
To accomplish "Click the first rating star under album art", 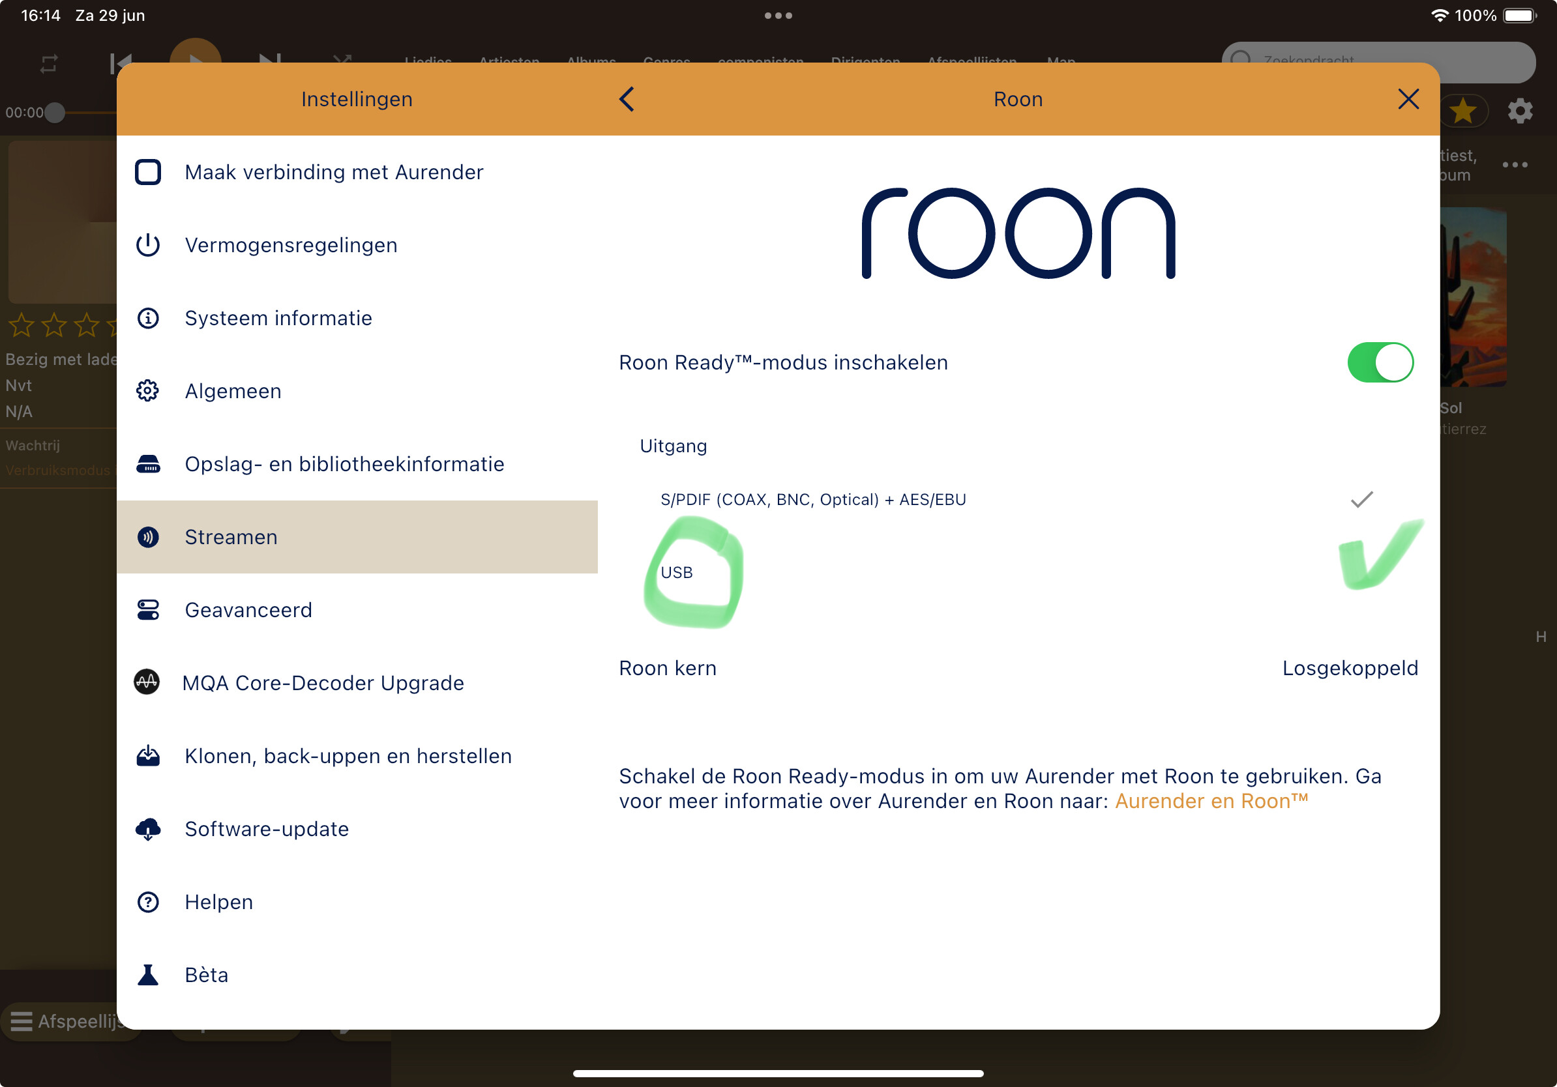I will coord(21,325).
